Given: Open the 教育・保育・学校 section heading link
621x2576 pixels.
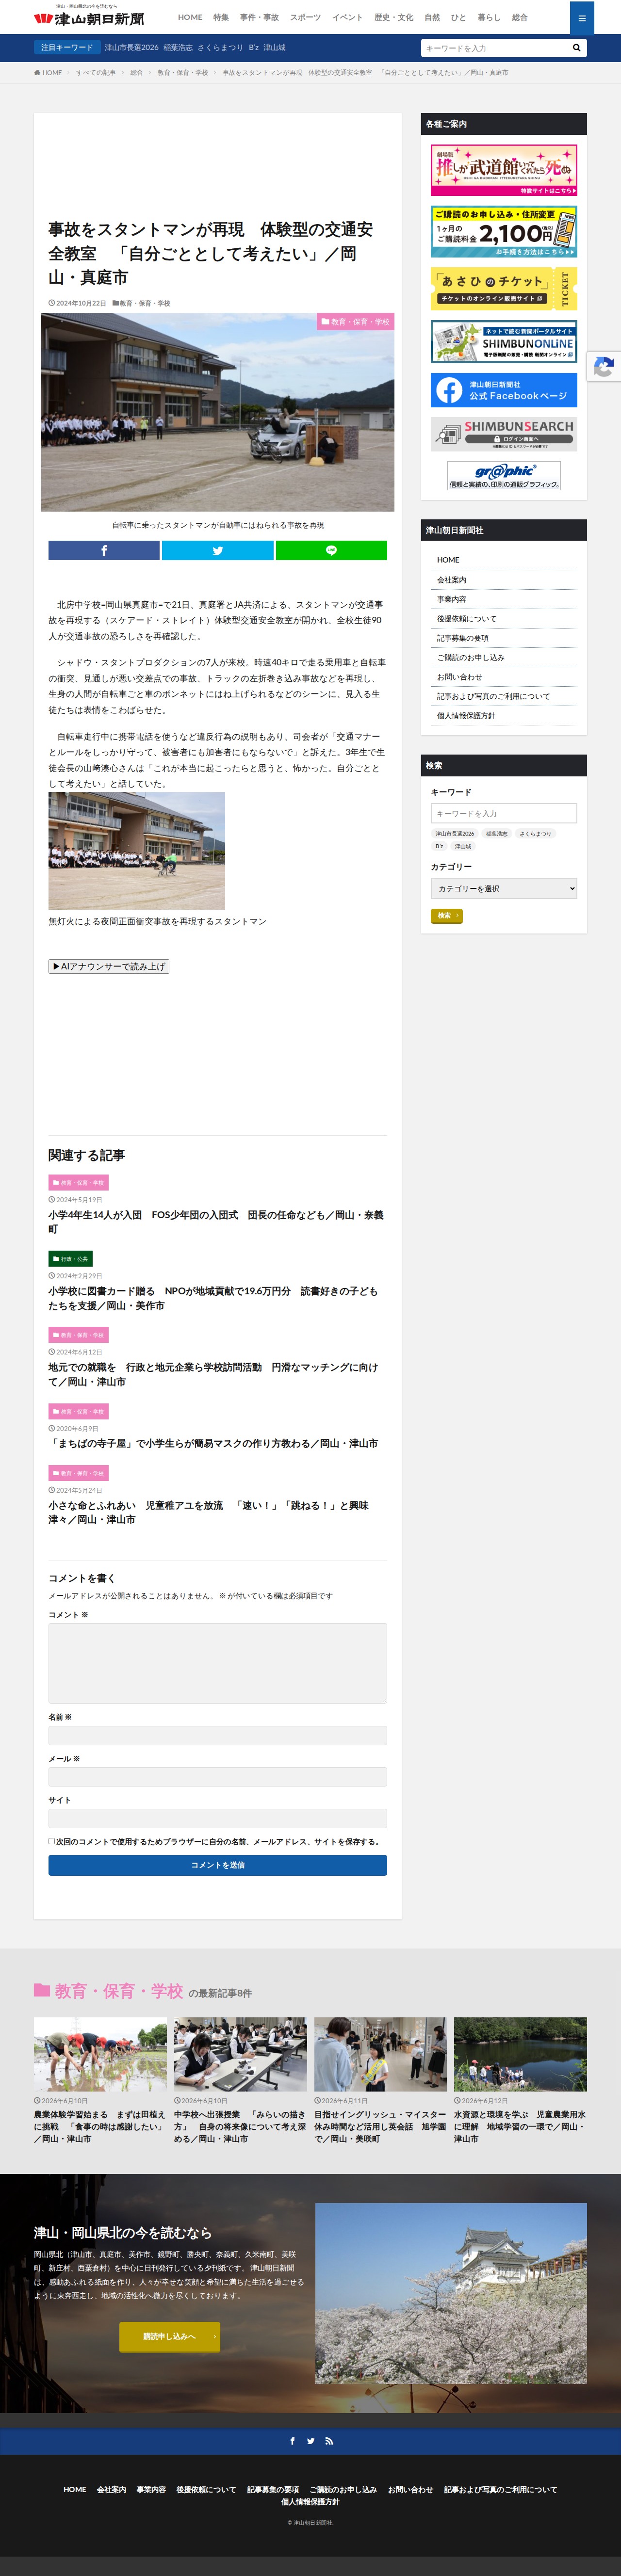Looking at the screenshot, I should pos(119,1991).
